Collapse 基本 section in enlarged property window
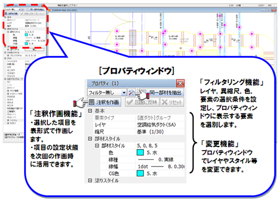The height and width of the screenshot is (201, 279). pos(90,111)
